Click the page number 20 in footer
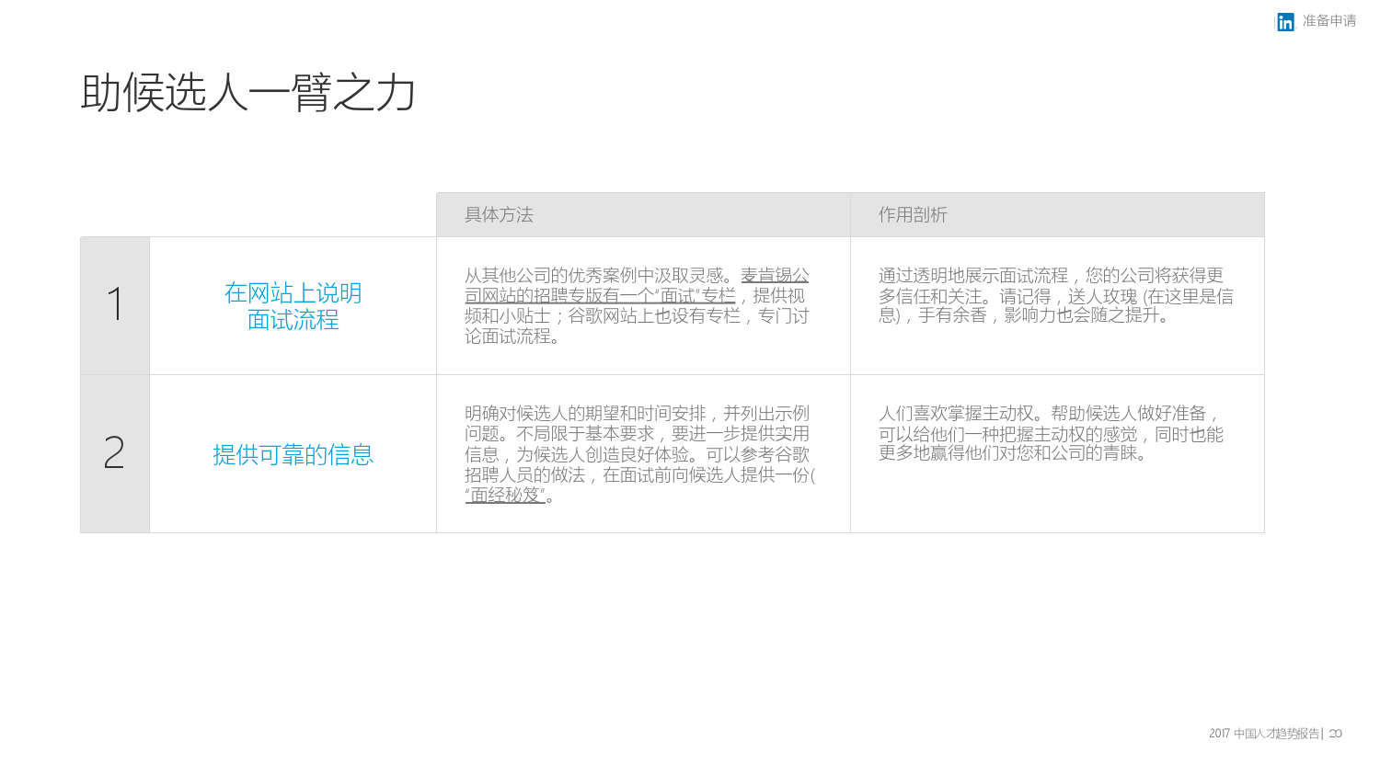Screen dimensions: 1380x776 1336,734
